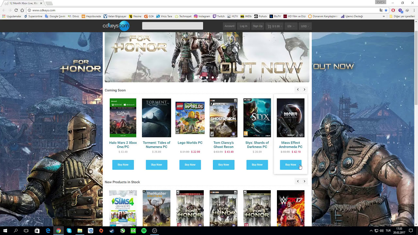Open the Diğer yer işaretleri folder
The width and height of the screenshot is (418, 235).
pyautogui.click(x=402, y=16)
